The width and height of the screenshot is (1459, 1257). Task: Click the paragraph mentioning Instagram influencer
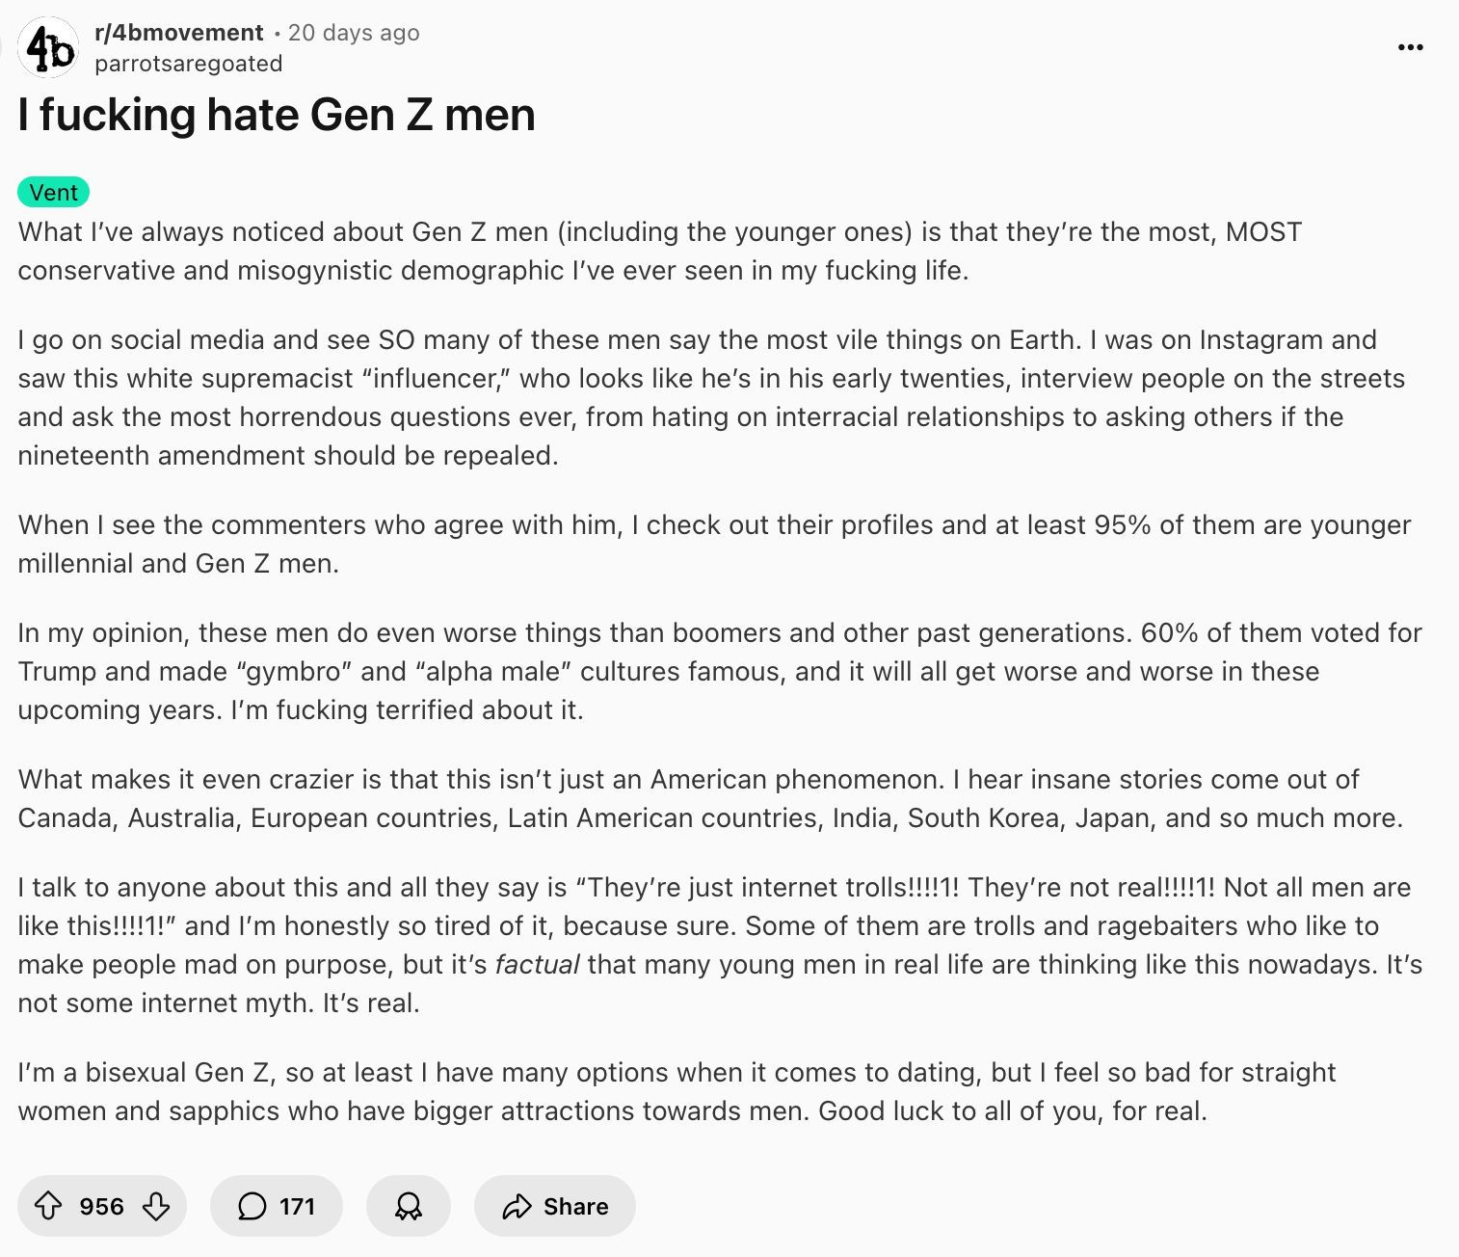pyautogui.click(x=711, y=397)
